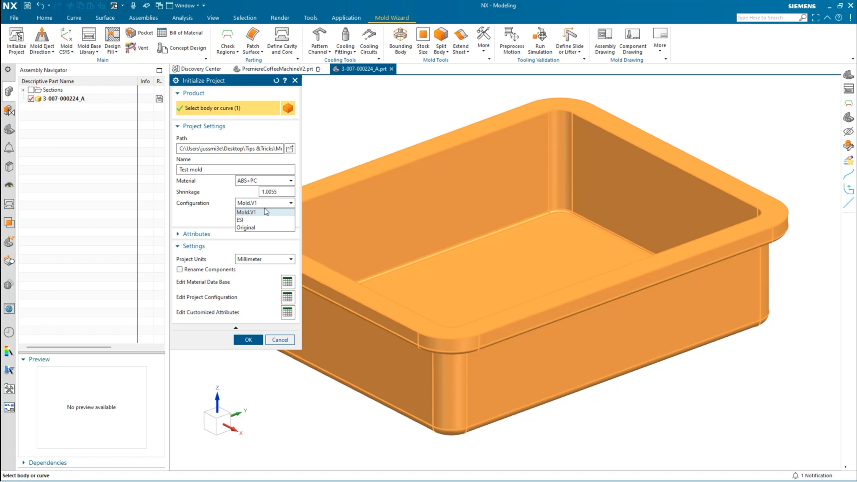This screenshot has width=857, height=482.
Task: Click the Name field showing Test mold
Action: [235, 169]
